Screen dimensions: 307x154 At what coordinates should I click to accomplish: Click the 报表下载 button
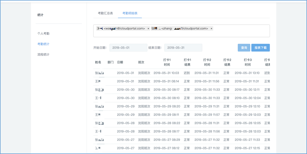coord(261,48)
